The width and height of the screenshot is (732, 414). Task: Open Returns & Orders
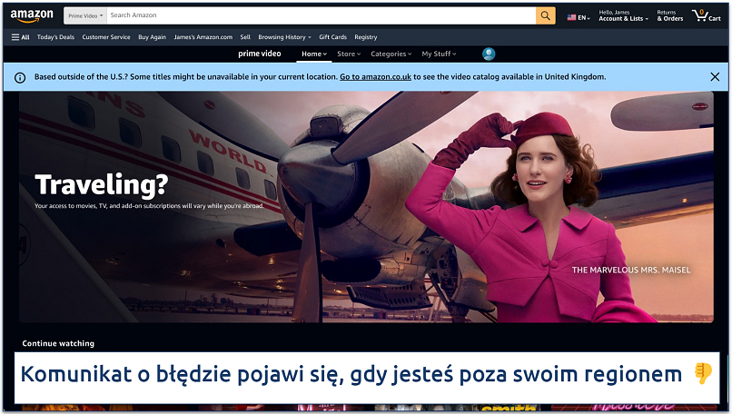pos(669,15)
